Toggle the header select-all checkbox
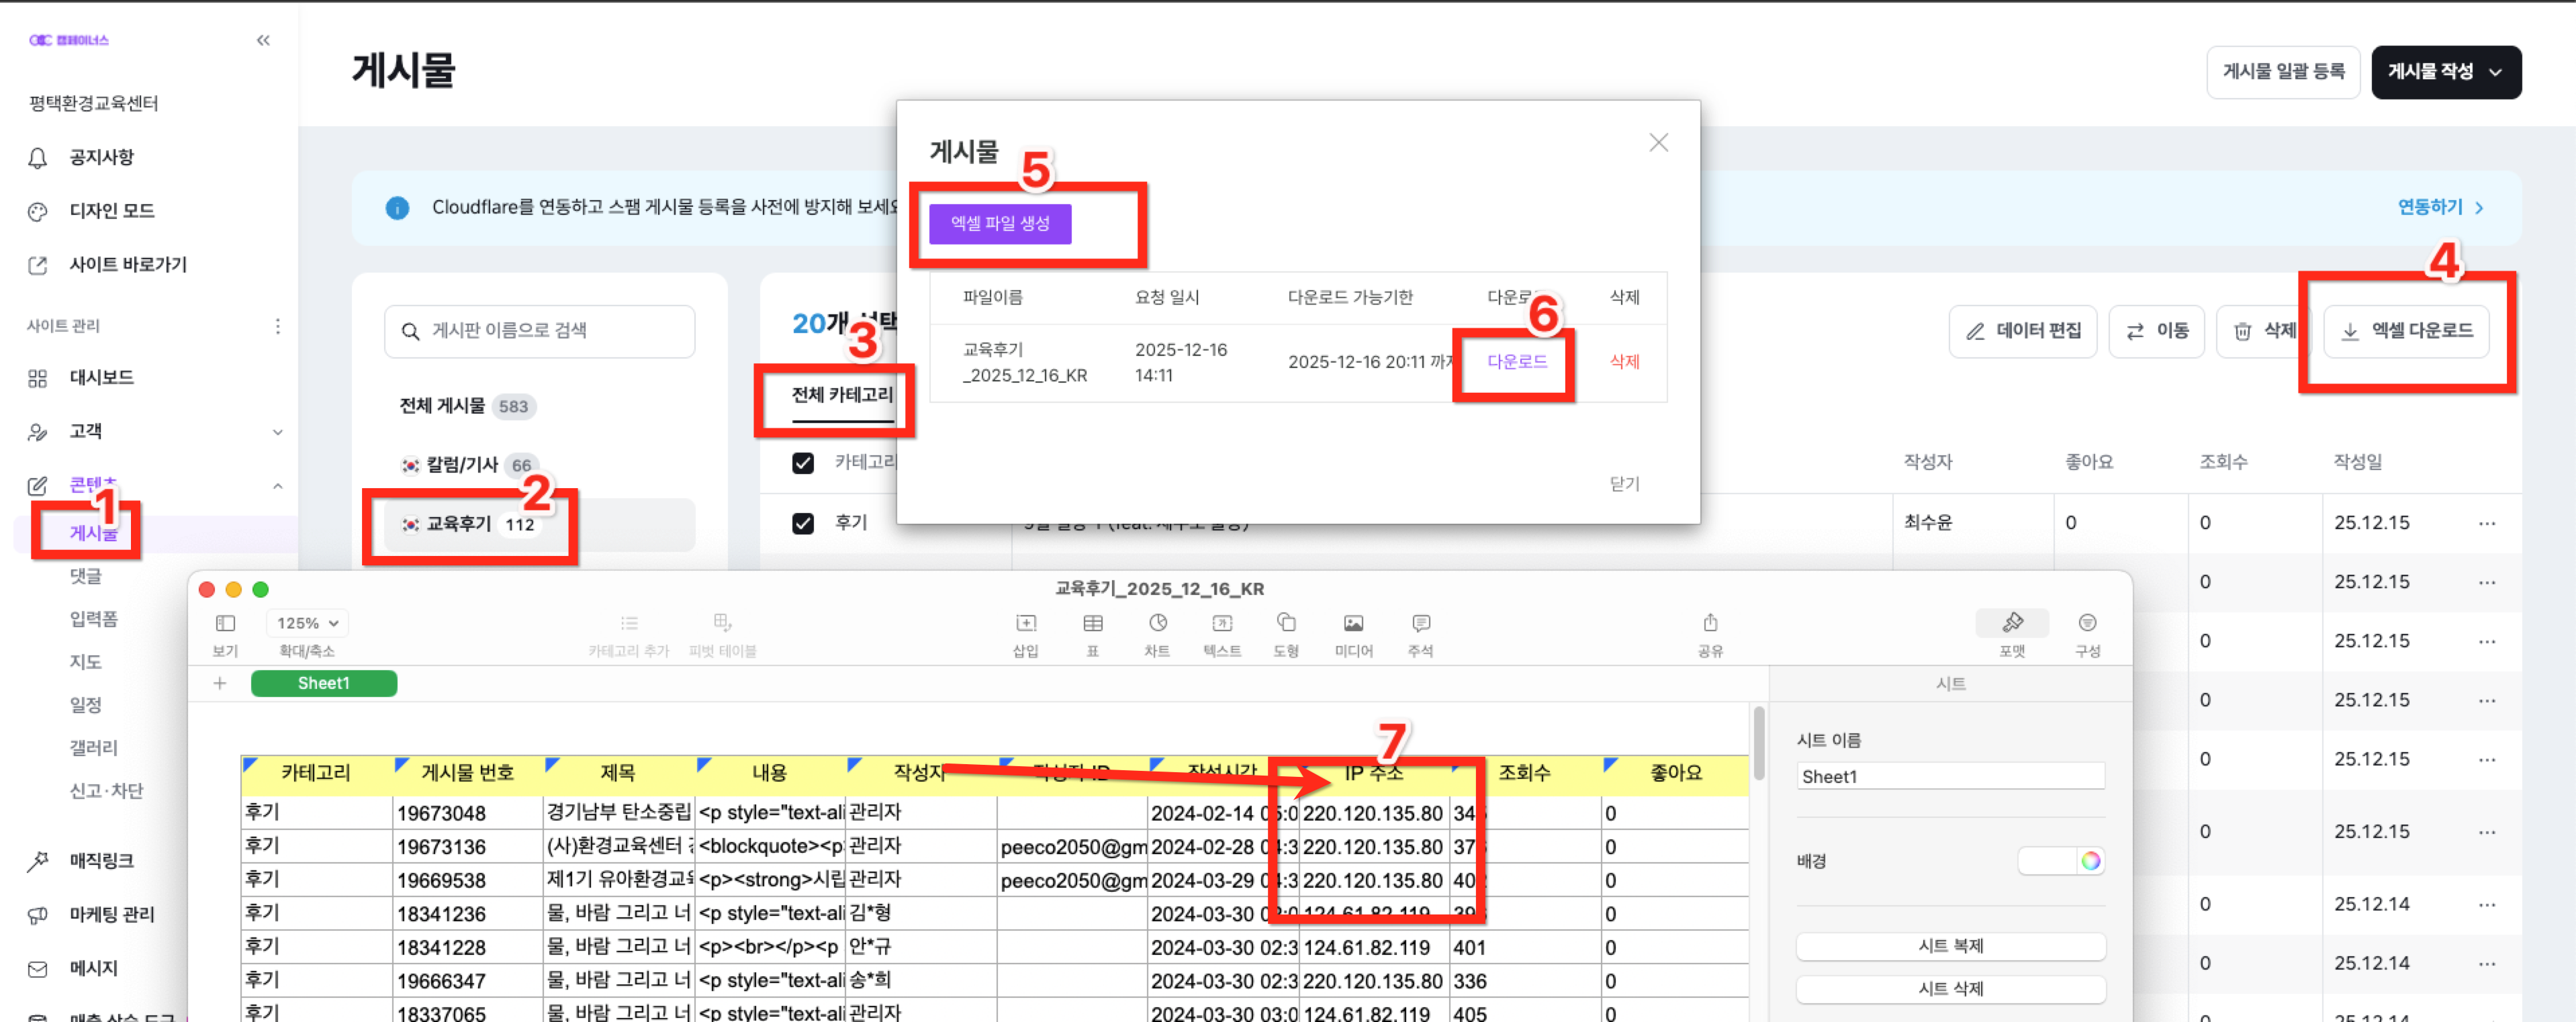This screenshot has width=2576, height=1022. tap(802, 463)
